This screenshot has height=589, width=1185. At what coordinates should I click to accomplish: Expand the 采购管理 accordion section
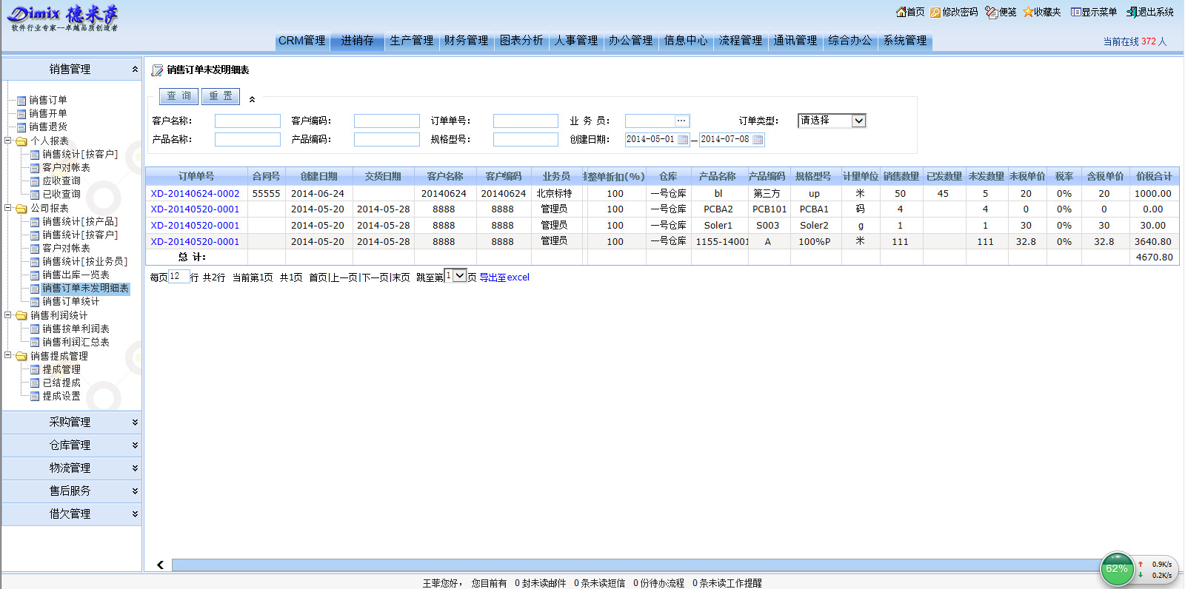coord(71,423)
